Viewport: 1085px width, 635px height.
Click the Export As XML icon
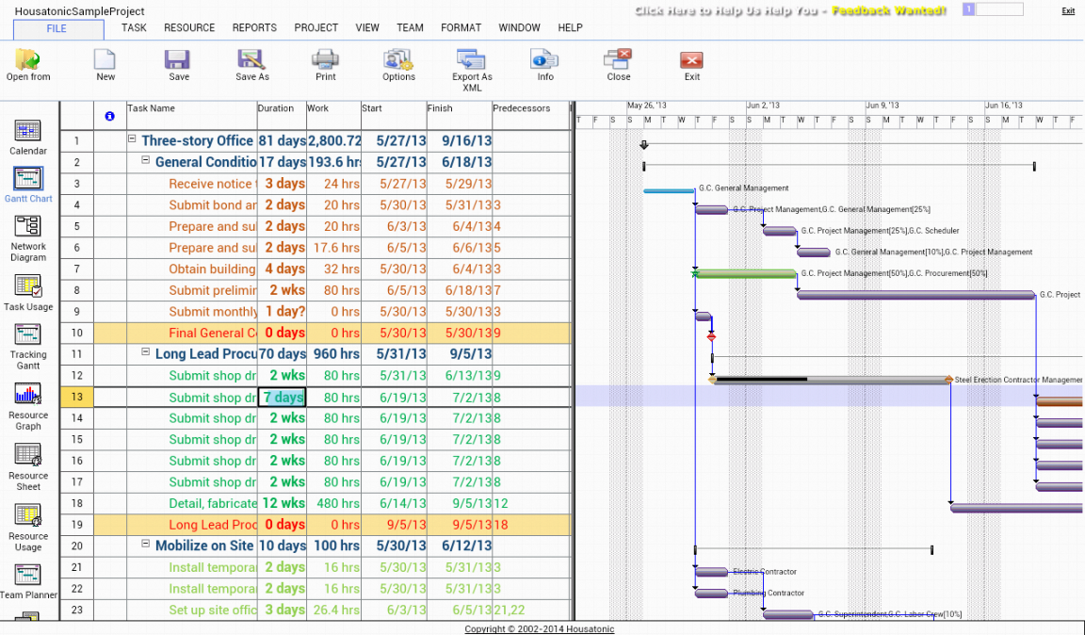click(x=471, y=60)
